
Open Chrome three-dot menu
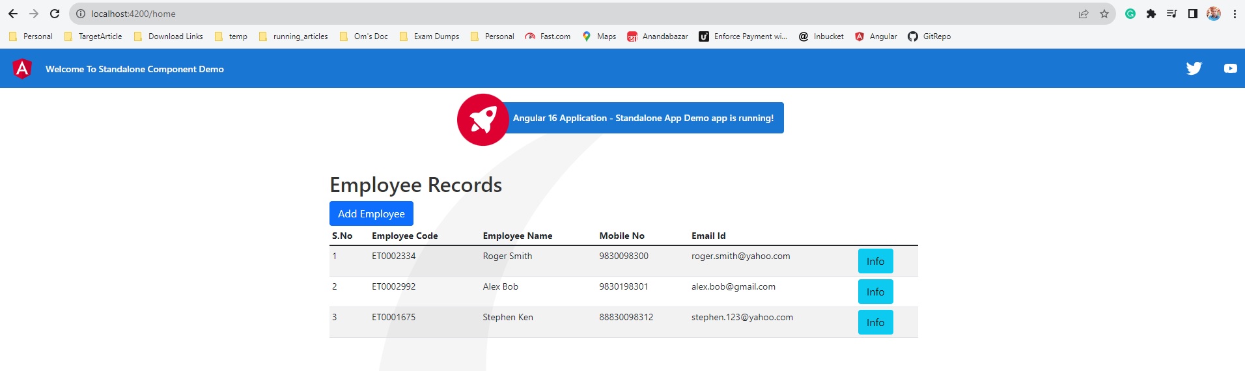(x=1235, y=14)
